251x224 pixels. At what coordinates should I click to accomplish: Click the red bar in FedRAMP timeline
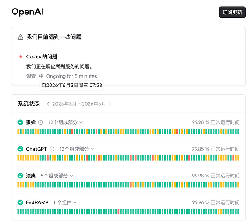118,211
